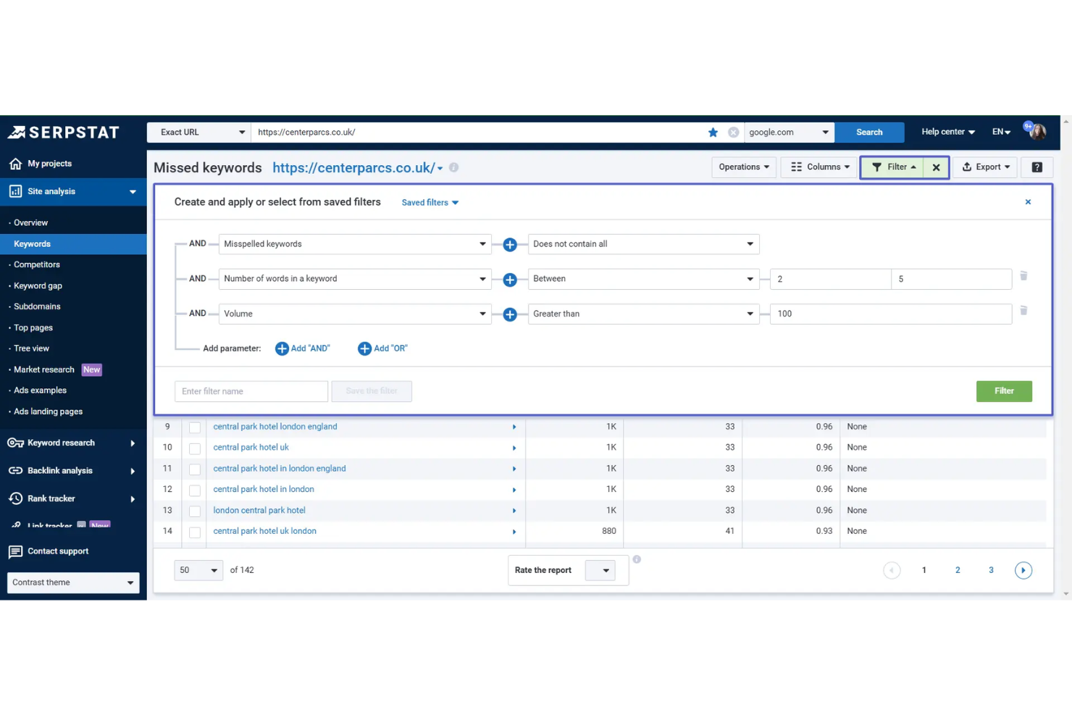Check the row 14 keyword checkbox
Screen dimensions: 1072x715
click(194, 531)
